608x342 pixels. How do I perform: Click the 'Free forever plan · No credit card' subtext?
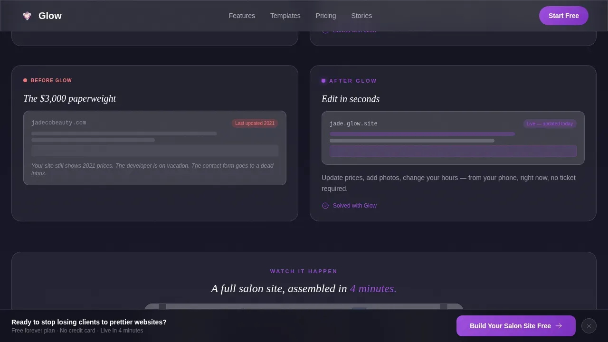[x=77, y=331]
